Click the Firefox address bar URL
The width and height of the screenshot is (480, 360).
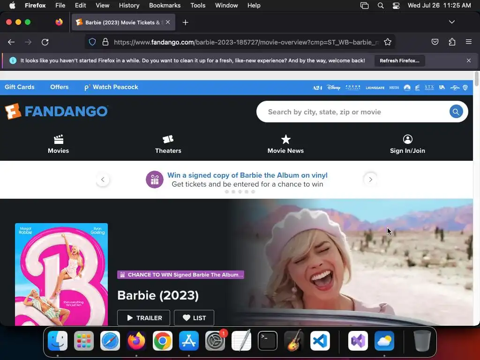[x=246, y=42]
